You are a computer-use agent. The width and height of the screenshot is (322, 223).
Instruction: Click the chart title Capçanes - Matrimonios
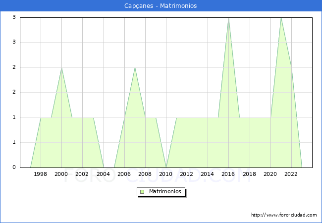tap(161, 6)
